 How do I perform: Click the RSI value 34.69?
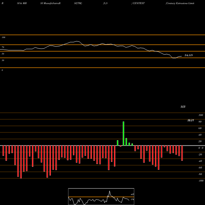(x=189, y=55)
